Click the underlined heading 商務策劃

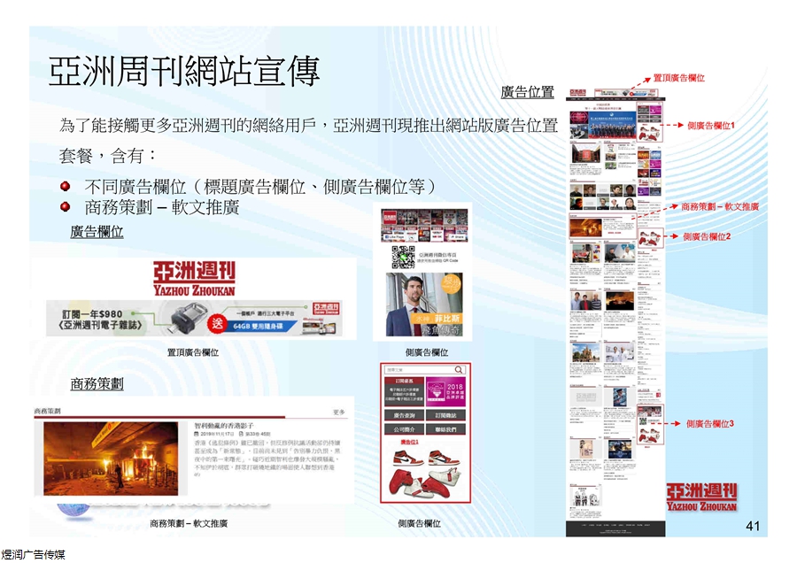click(97, 384)
